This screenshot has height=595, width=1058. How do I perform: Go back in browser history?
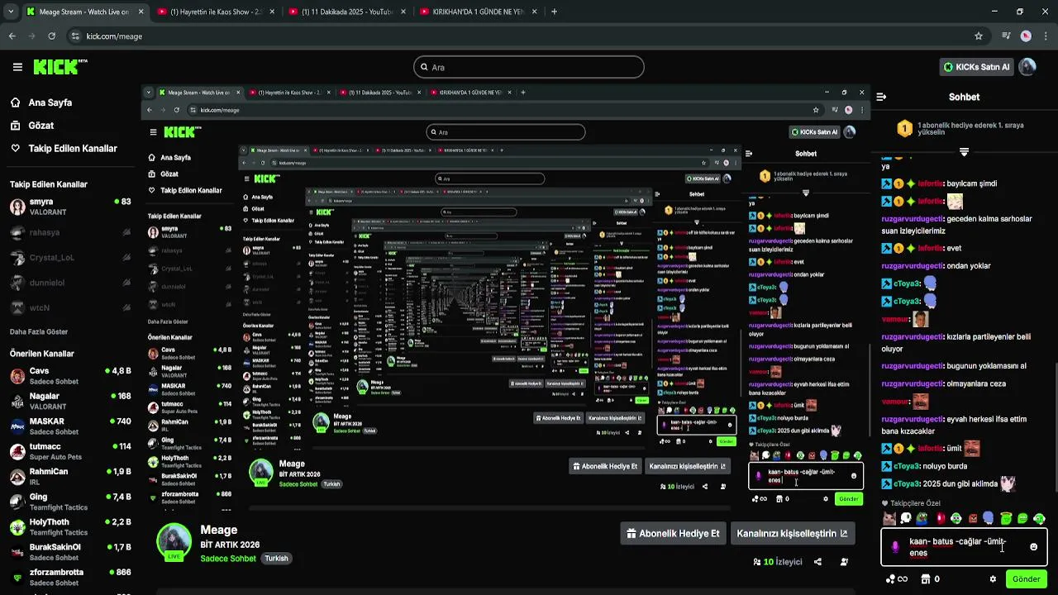(x=12, y=36)
